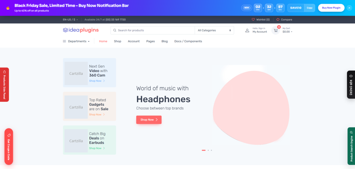
Task: Go to the second slide dot
Action: click(208, 150)
